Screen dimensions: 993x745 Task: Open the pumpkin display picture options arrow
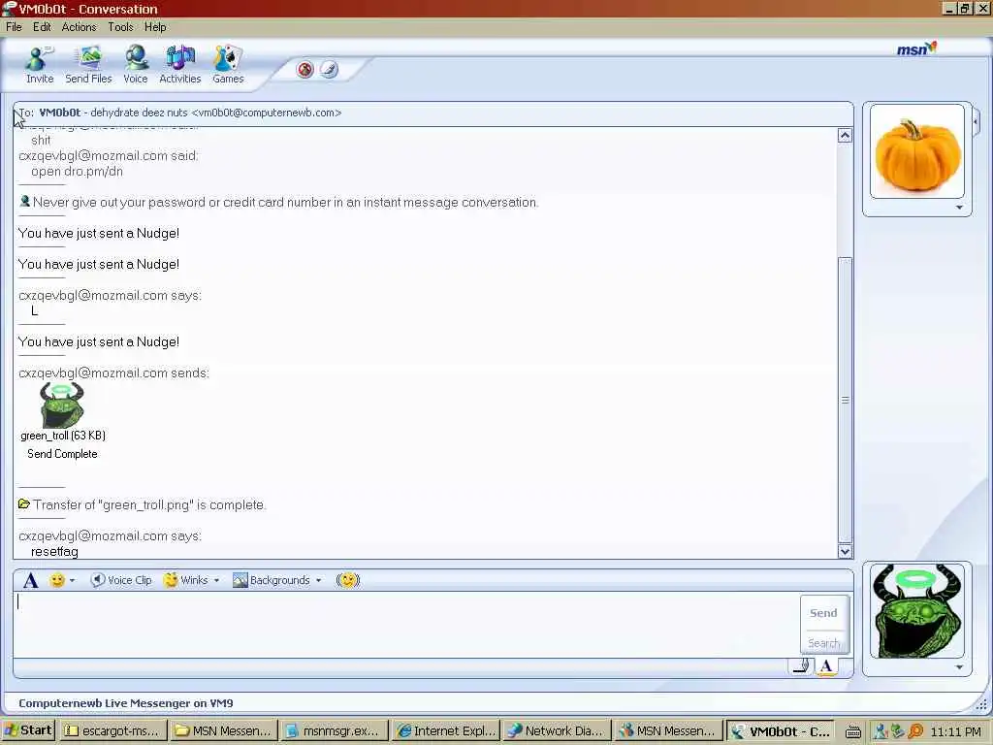point(959,208)
